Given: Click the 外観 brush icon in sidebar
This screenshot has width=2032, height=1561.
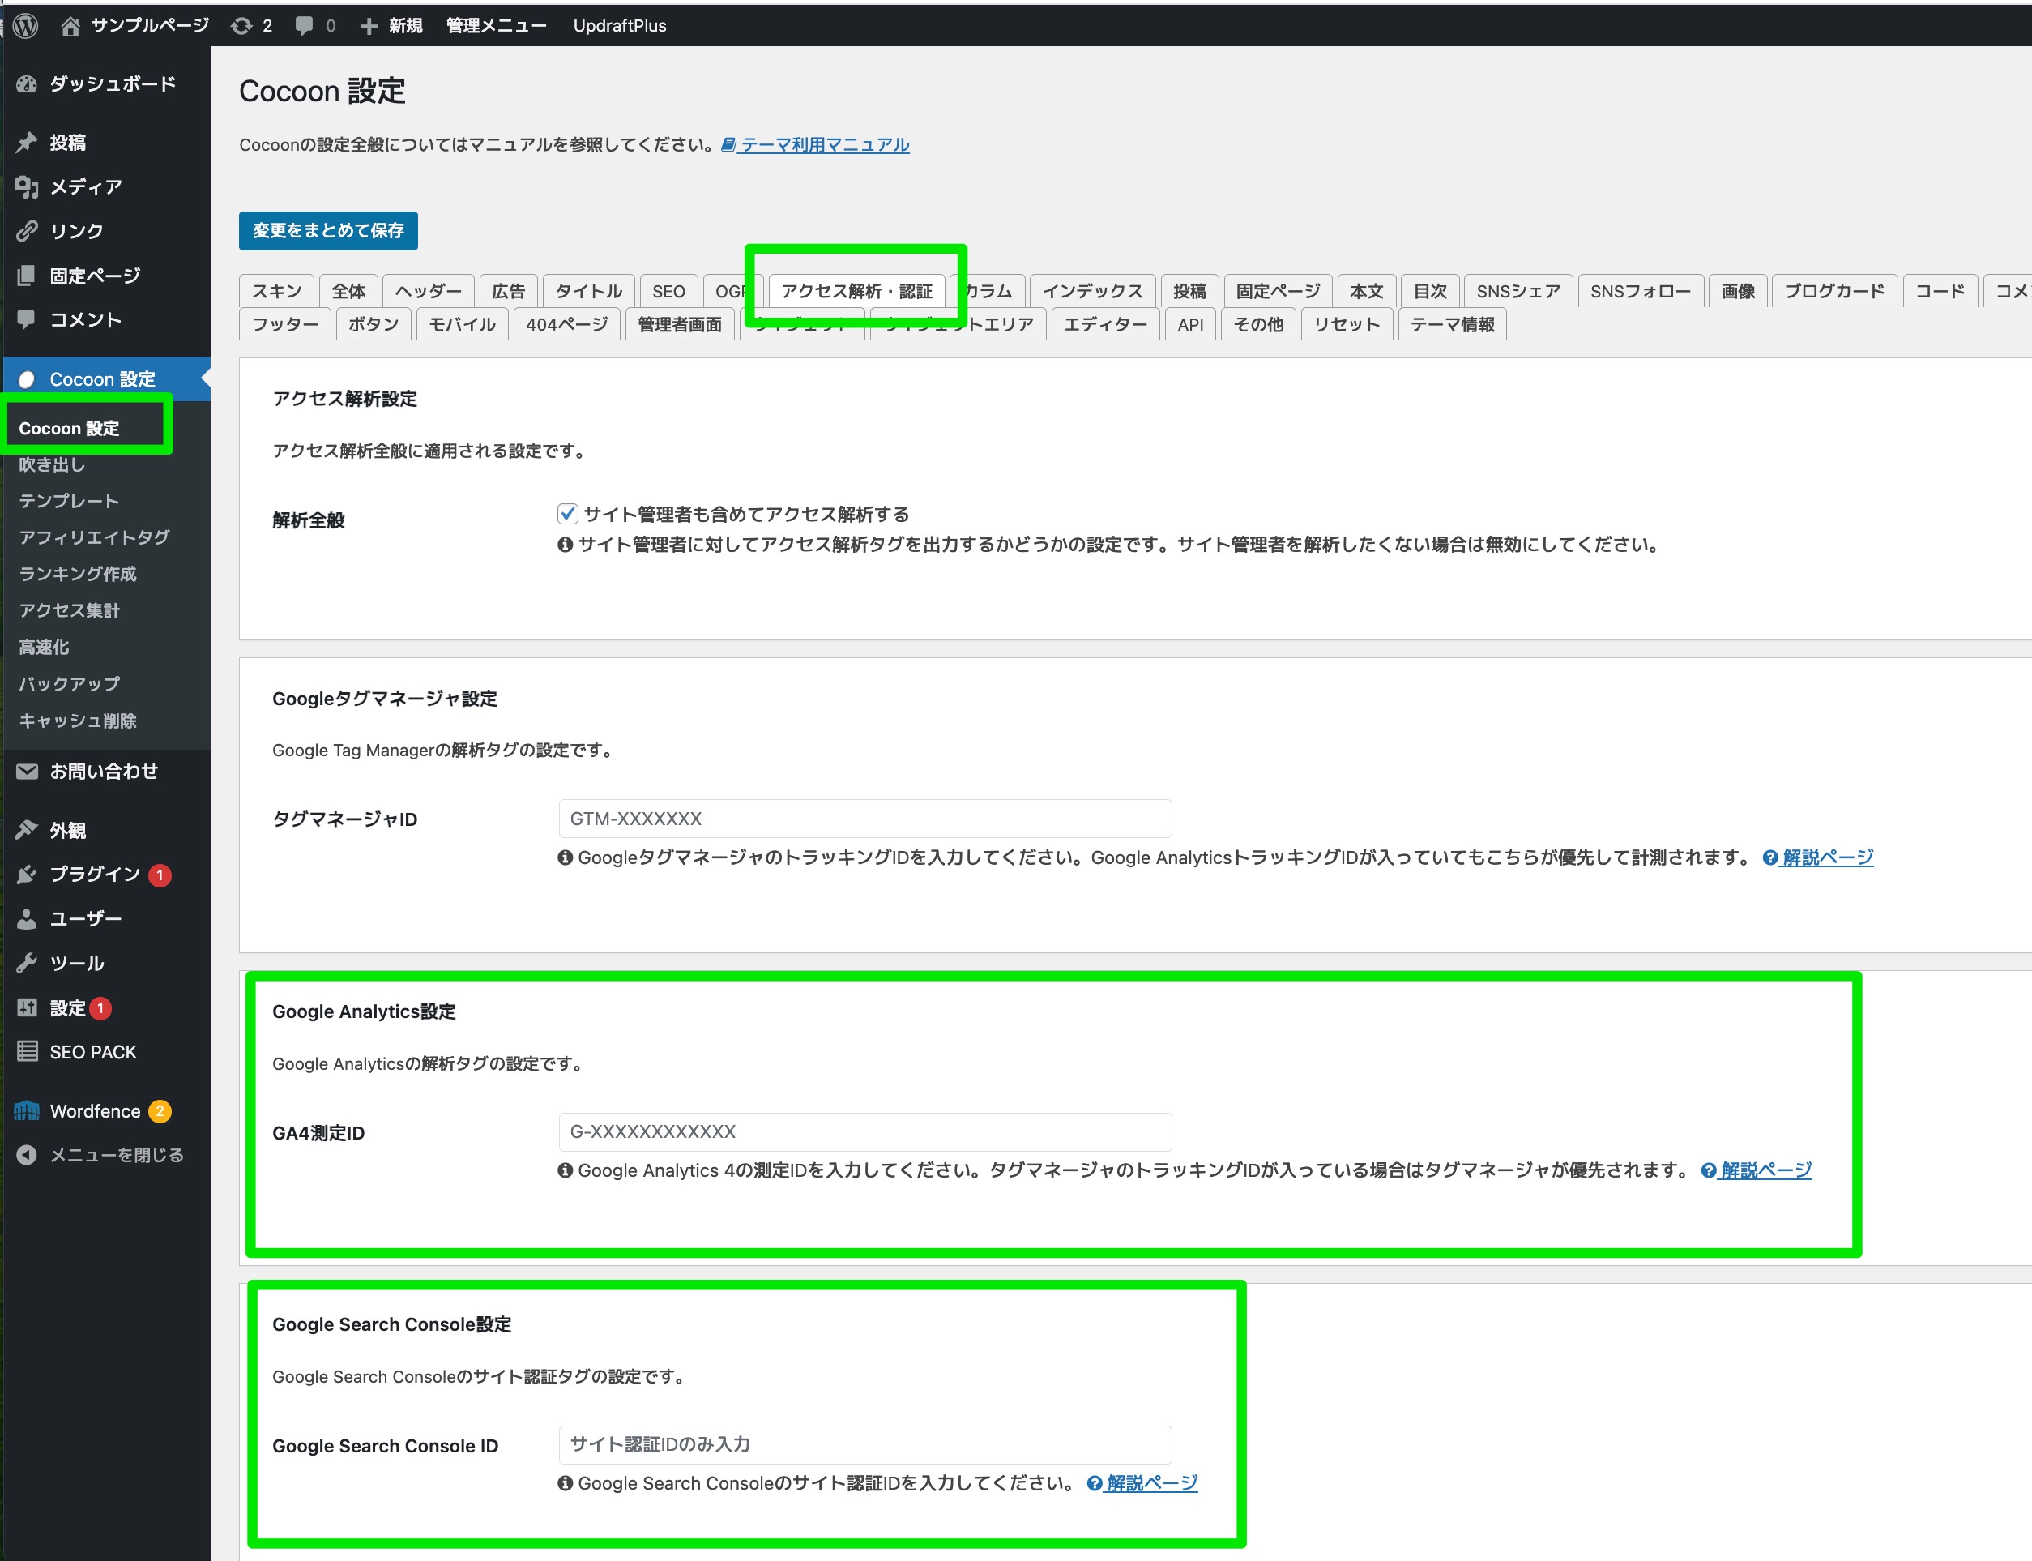Looking at the screenshot, I should pos(27,830).
